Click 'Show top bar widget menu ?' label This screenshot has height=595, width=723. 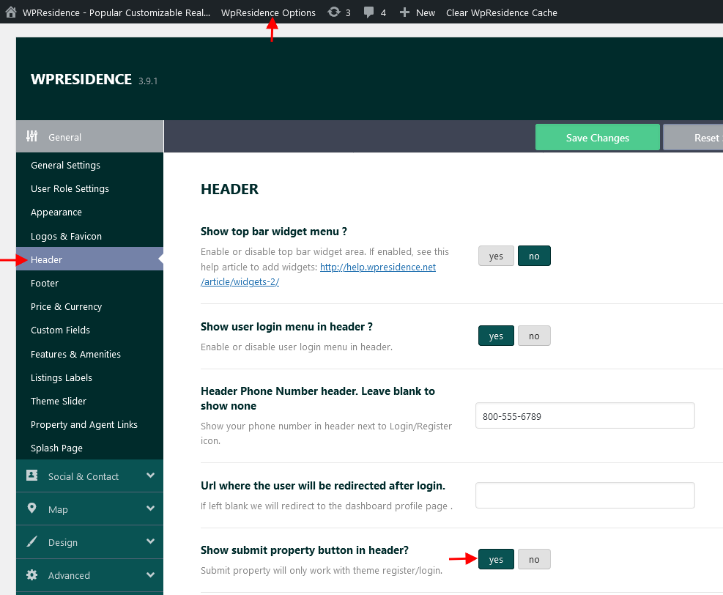pyautogui.click(x=273, y=232)
